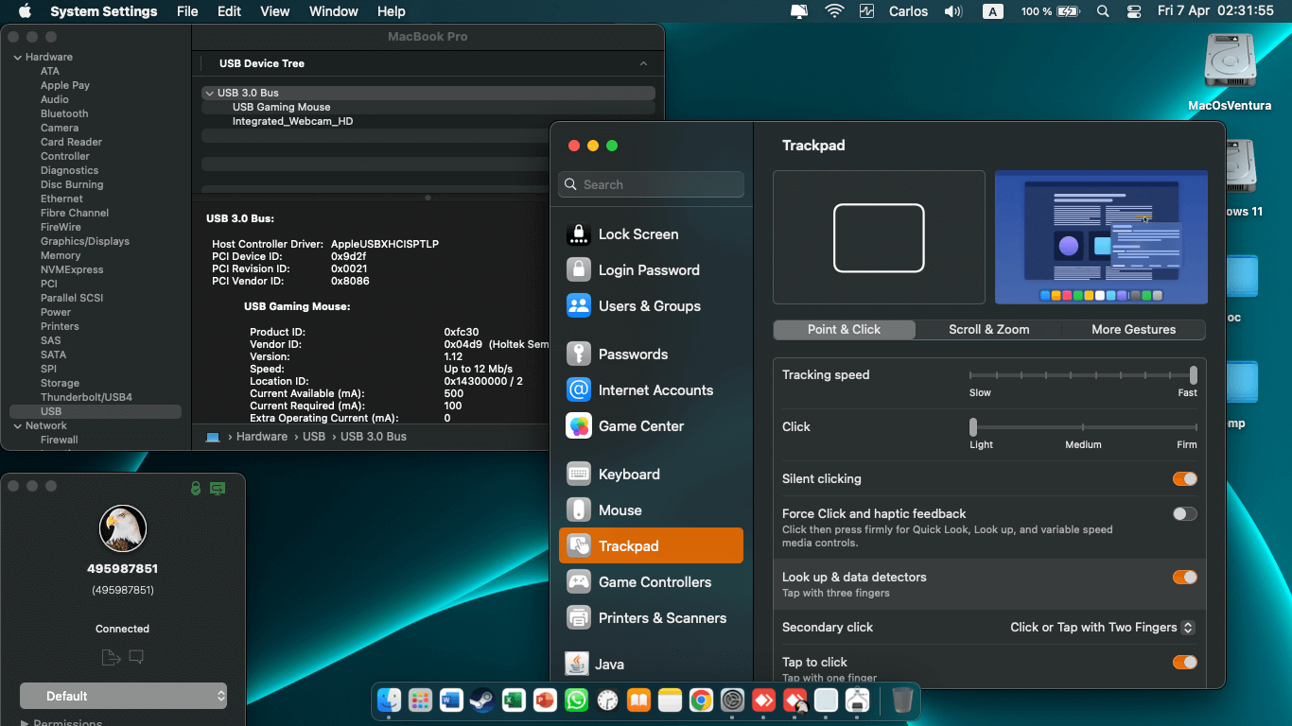Toggle Tap to click switch

click(x=1185, y=663)
